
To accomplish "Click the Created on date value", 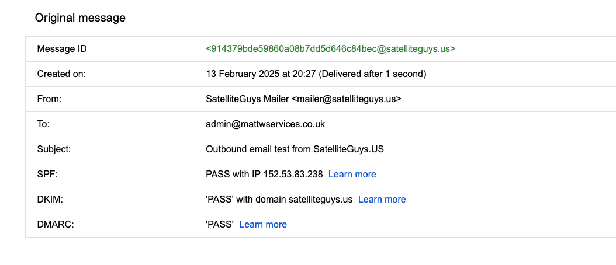I will point(316,74).
